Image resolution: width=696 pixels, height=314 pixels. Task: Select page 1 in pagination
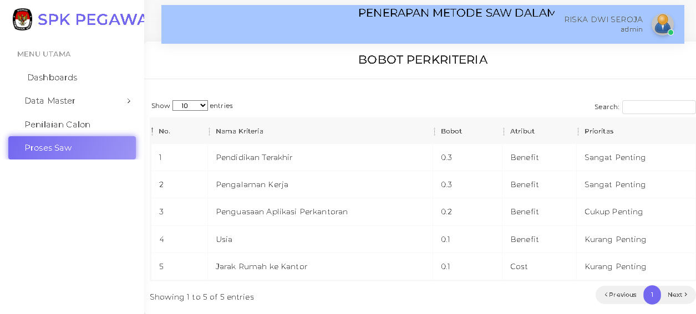click(652, 295)
